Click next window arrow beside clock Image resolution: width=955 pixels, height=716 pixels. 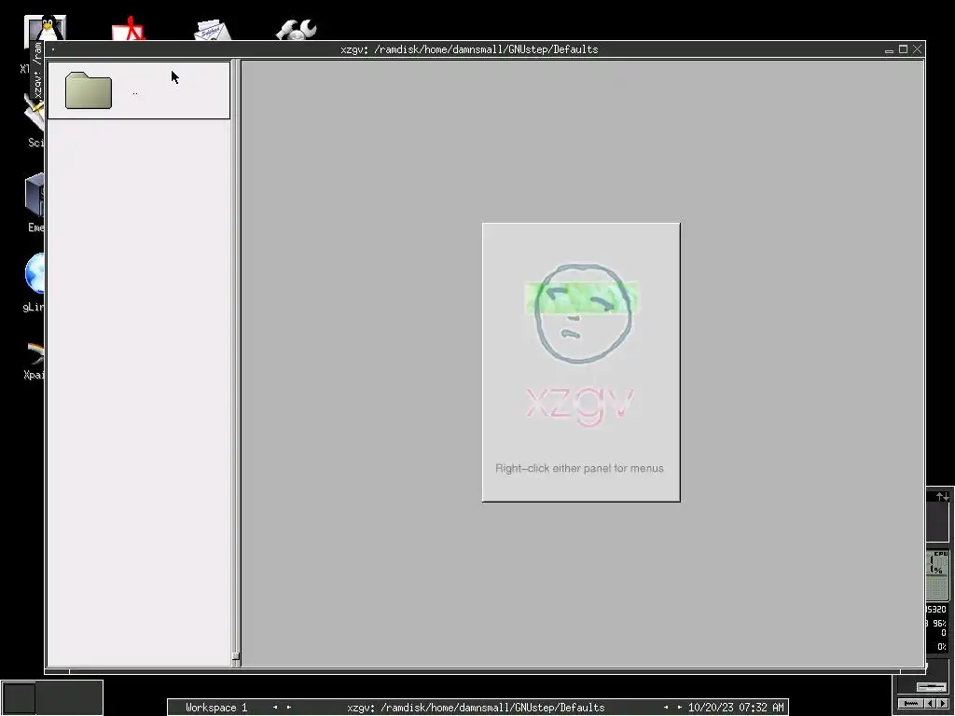click(x=680, y=708)
